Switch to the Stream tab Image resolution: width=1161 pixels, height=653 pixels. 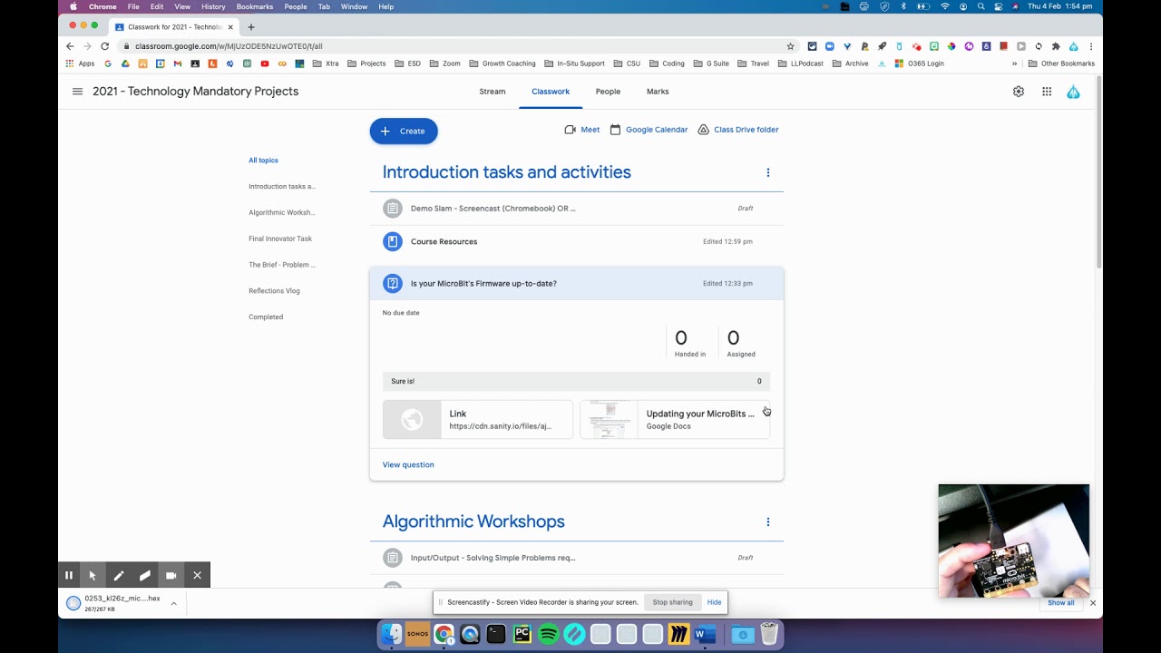click(x=493, y=92)
